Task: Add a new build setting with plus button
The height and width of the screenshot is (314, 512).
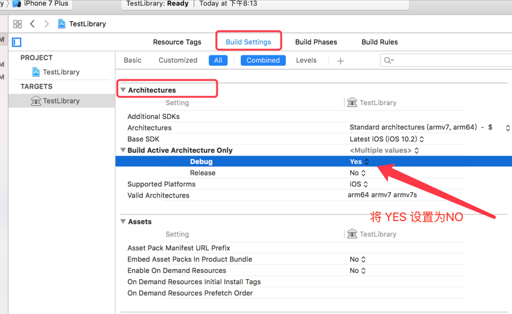Action: click(341, 61)
